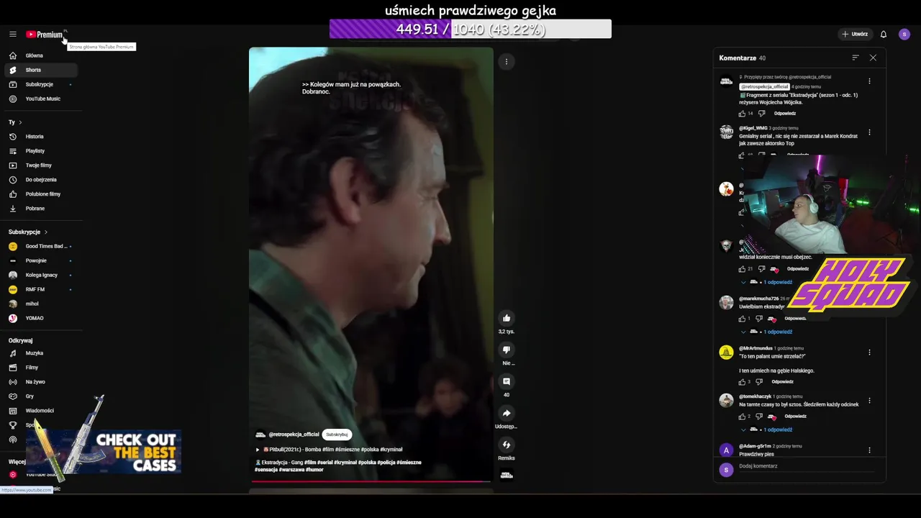Open Polubione filmy liked videos
The width and height of the screenshot is (921, 518).
coord(41,194)
